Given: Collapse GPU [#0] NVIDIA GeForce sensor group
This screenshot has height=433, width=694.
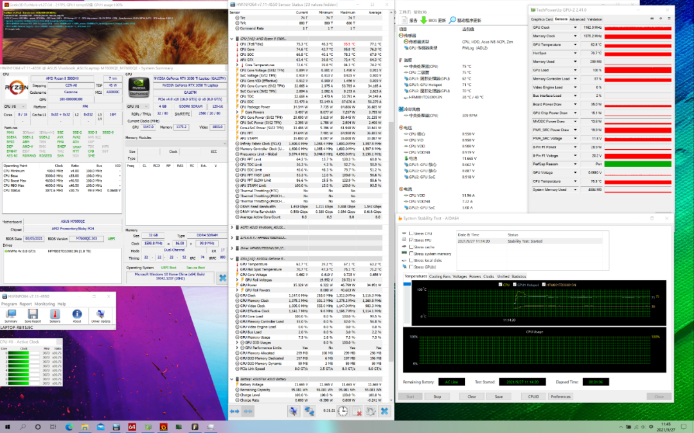Looking at the screenshot, I should pos(231,259).
